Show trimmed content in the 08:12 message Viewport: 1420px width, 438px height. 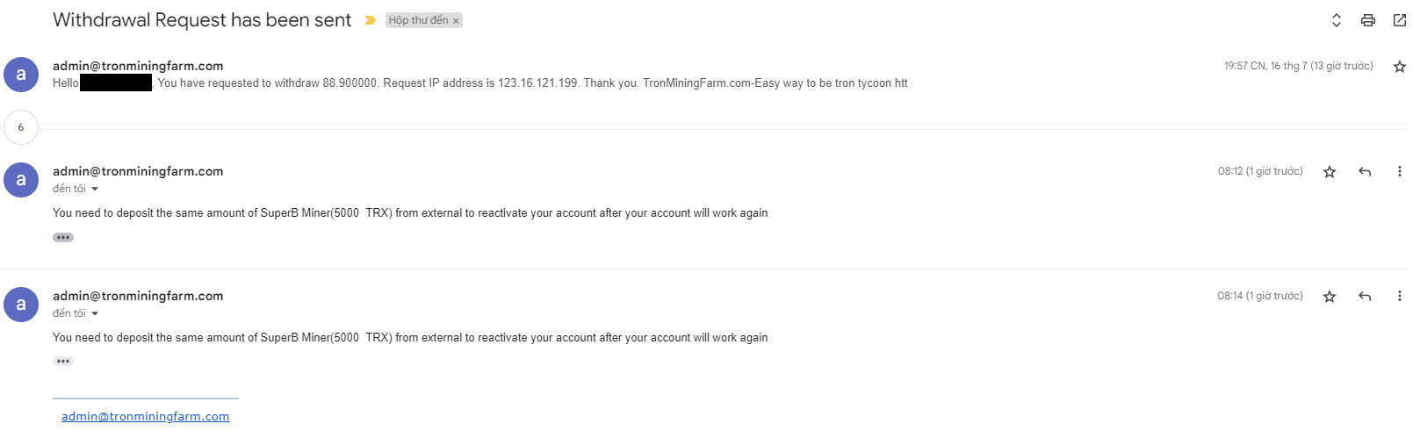tap(63, 237)
